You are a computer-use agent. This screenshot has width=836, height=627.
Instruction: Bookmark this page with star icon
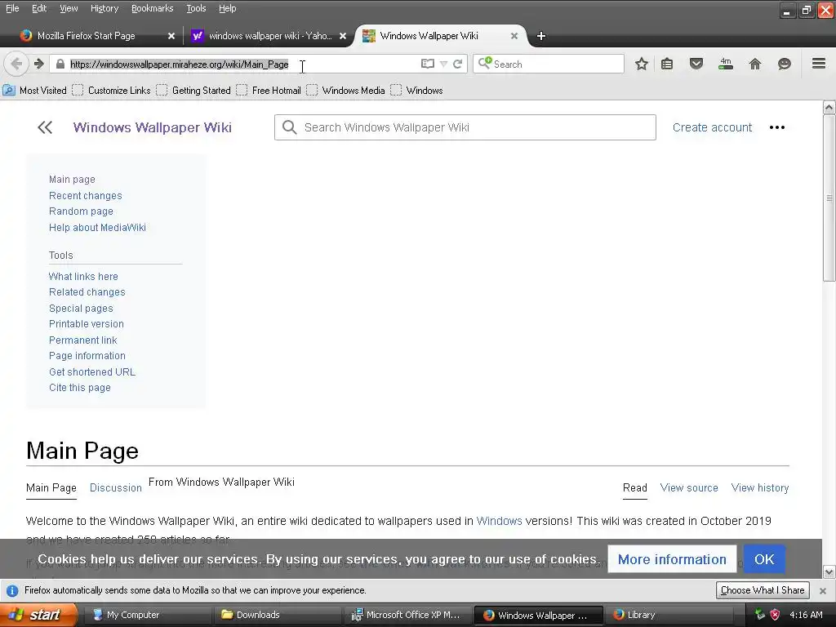pos(642,64)
